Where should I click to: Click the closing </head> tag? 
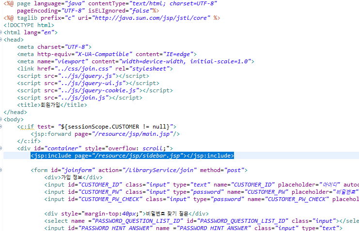click(x=16, y=112)
